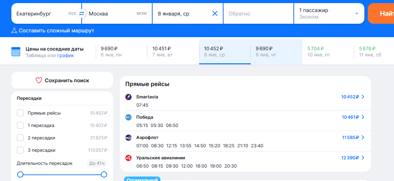Image resolution: width=394 pixels, height=181 pixels.
Task: Select the 10 янв, пт date tab
Action: 328,52
